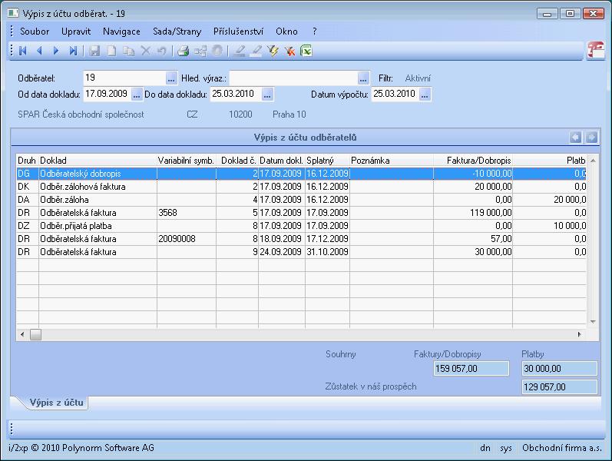
Task: Jump to the last record
Action: [x=73, y=51]
